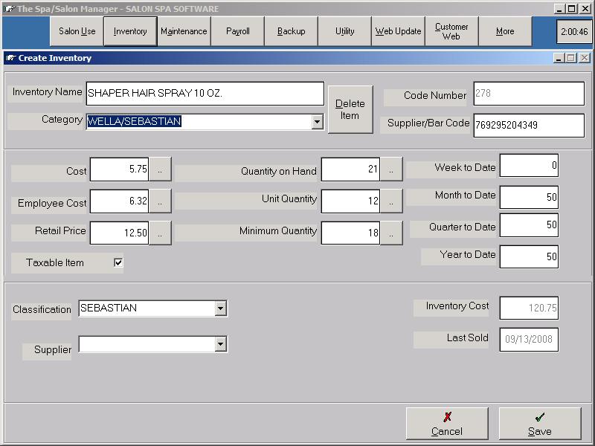The image size is (595, 446).
Task: Click the Cancel button with red X
Action: pyautogui.click(x=446, y=424)
